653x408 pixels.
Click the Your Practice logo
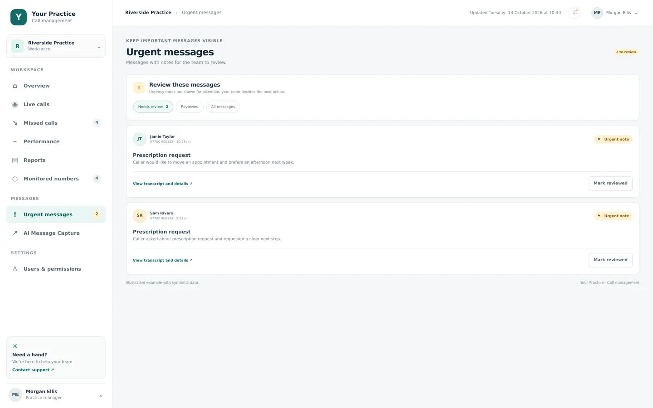(19, 17)
